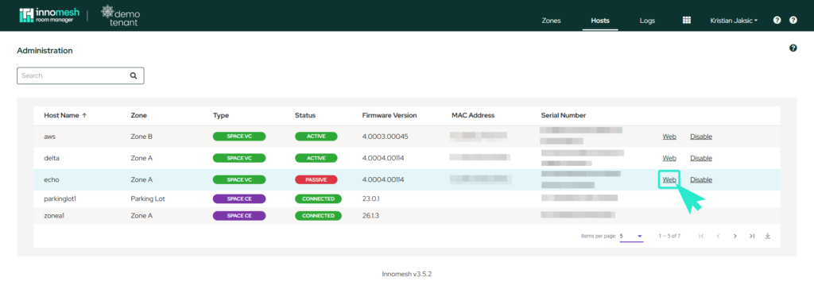Open the Web link for echo
Viewport: 814px width, 308px height.
pyautogui.click(x=669, y=179)
